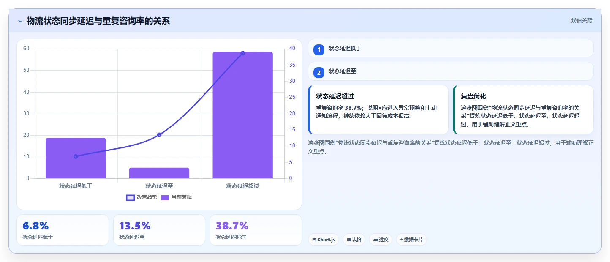The image size is (610, 262).
Task: Click line point on 状态延迟低于 bar
Action: [76, 156]
